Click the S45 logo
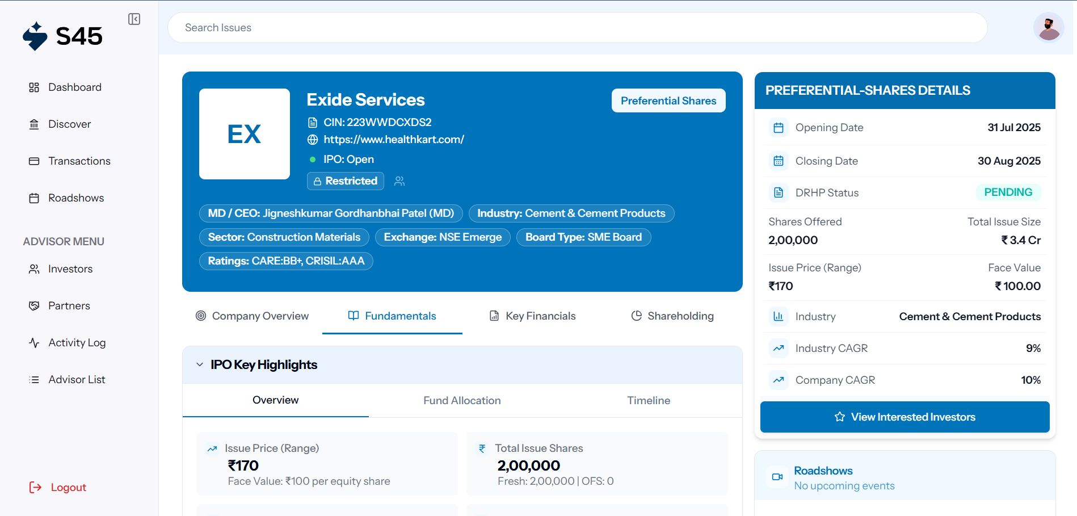 point(63,36)
